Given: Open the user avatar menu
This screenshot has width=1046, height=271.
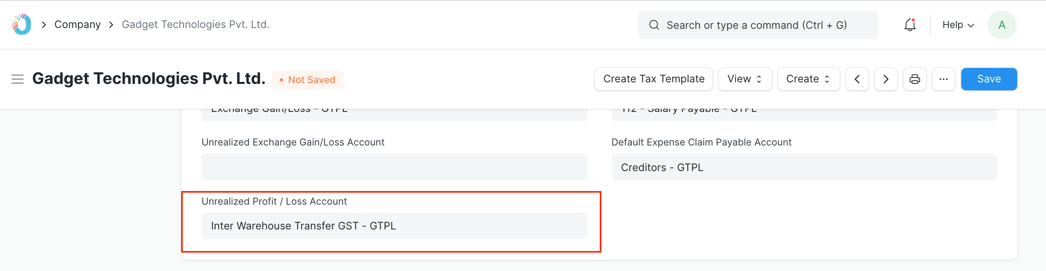Looking at the screenshot, I should pyautogui.click(x=1001, y=24).
